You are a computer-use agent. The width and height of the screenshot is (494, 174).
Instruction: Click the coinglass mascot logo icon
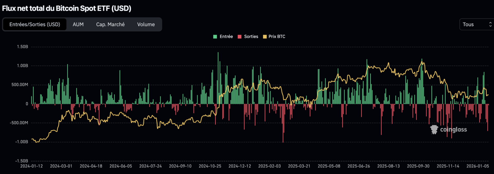click(x=434, y=130)
